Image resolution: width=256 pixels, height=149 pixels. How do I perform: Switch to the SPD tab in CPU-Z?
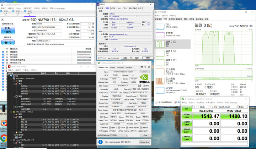119,8
